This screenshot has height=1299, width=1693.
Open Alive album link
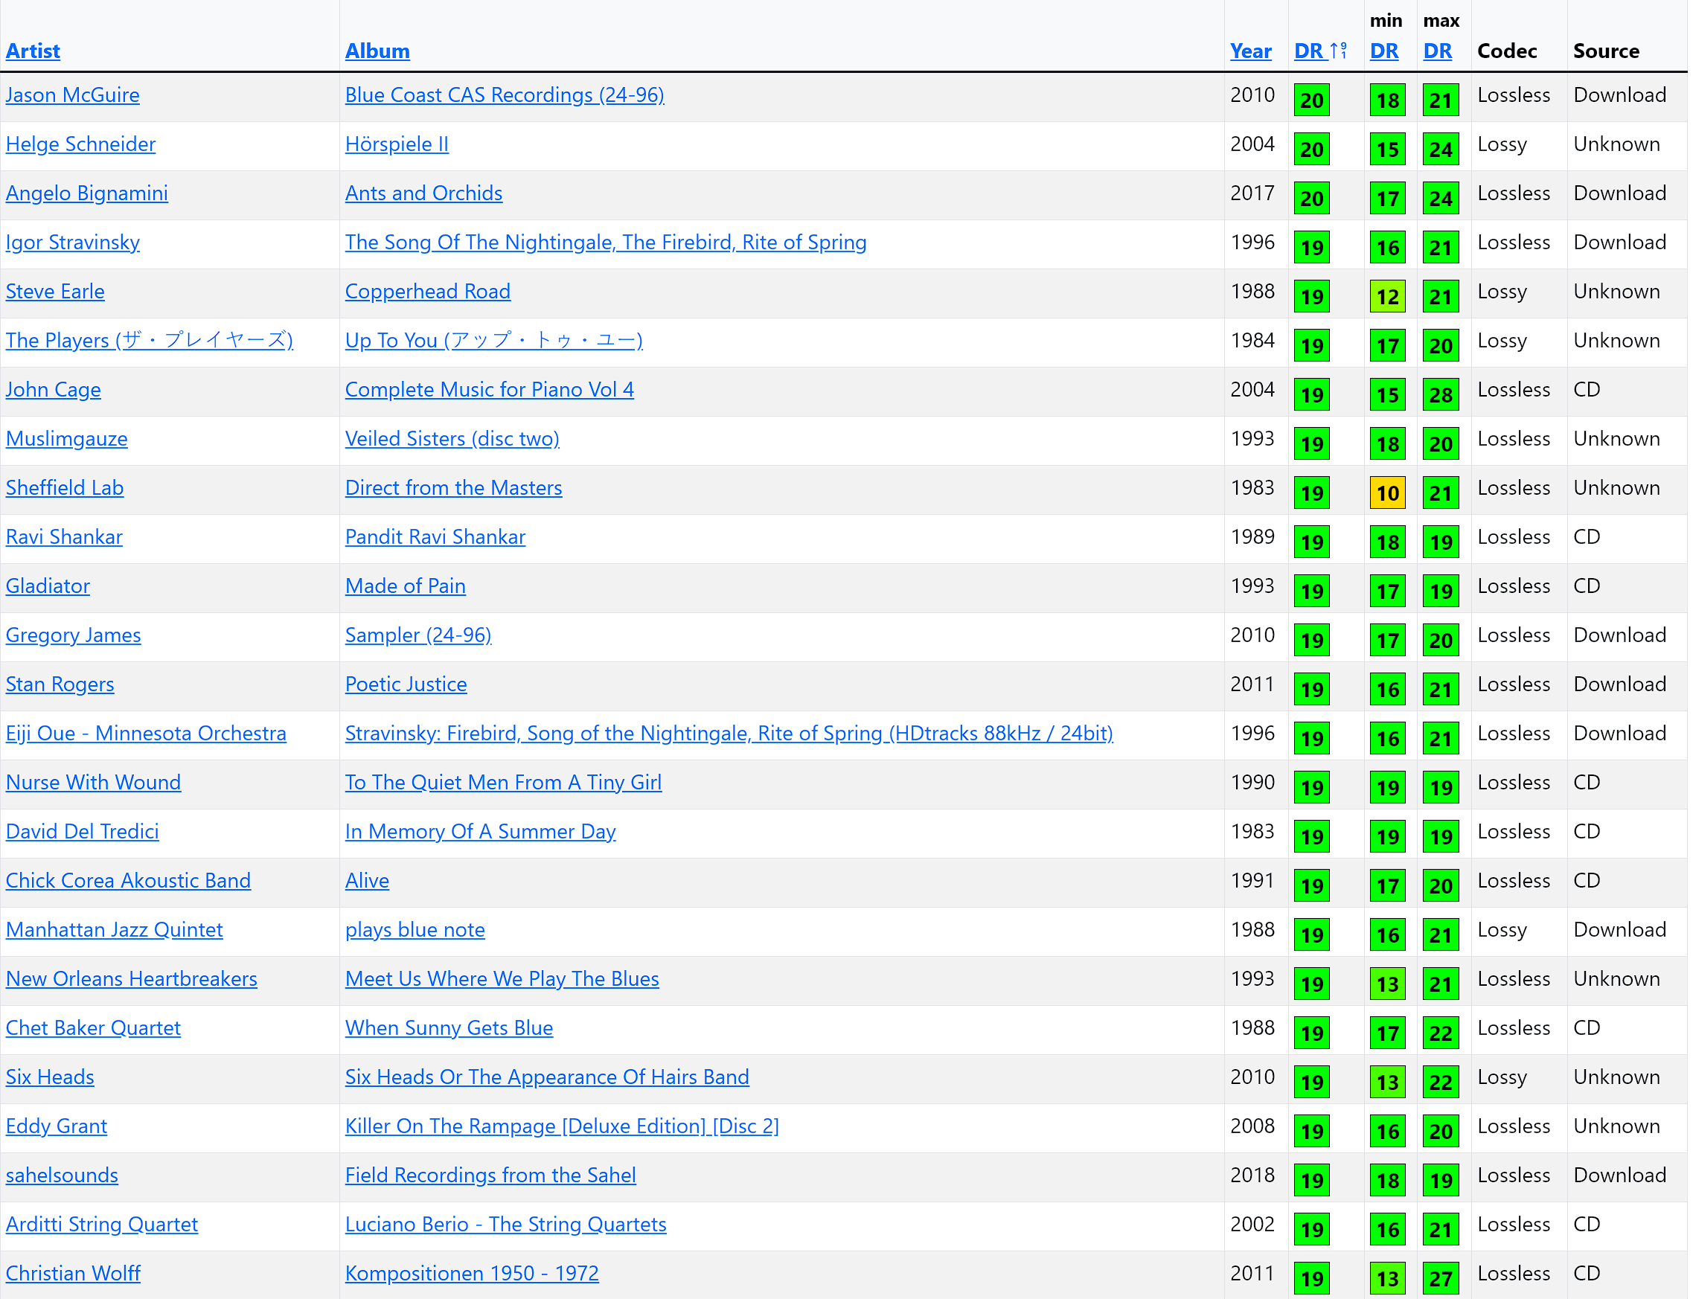[368, 881]
